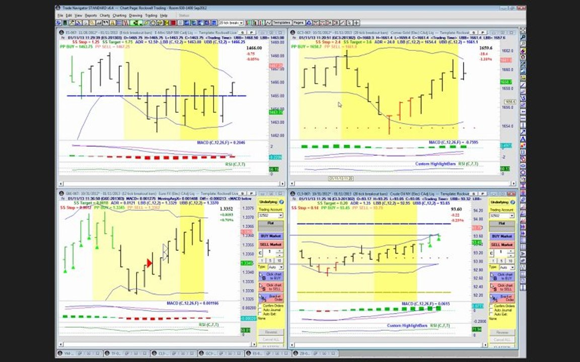The width and height of the screenshot is (580, 362).
Task: Click the green highlighted icon in top toolbar
Action: point(136,23)
